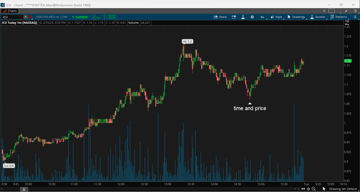
Task: Open the Patterns menu
Action: 339,17
